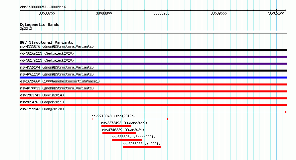Click ruler position 38088700
296x160 pixels.
point(47,13)
